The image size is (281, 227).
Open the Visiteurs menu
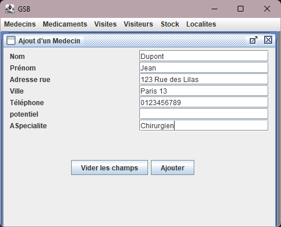[x=138, y=24]
